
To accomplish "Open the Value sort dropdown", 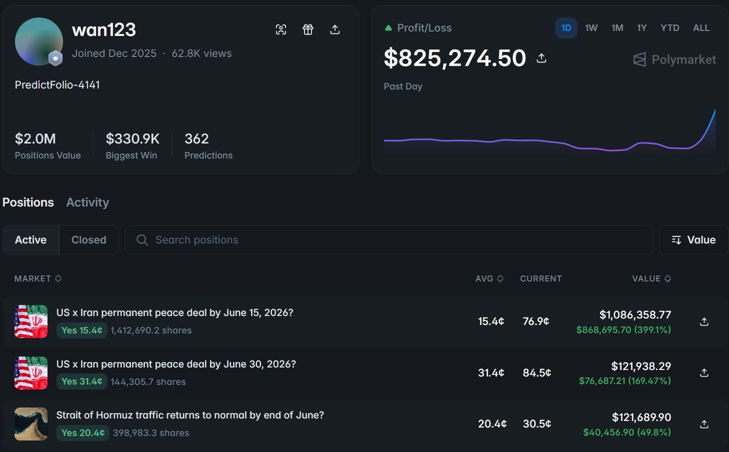I will 693,240.
